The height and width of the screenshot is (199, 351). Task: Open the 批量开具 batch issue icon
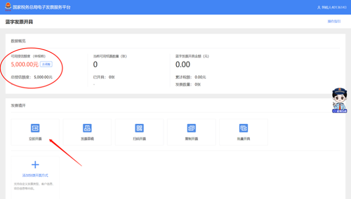244,128
